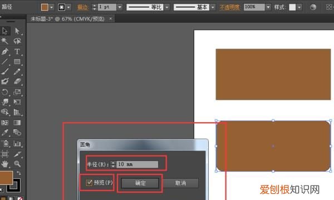The image size is (334, 200).
Task: Select the Zoom tool
Action: click(x=17, y=164)
